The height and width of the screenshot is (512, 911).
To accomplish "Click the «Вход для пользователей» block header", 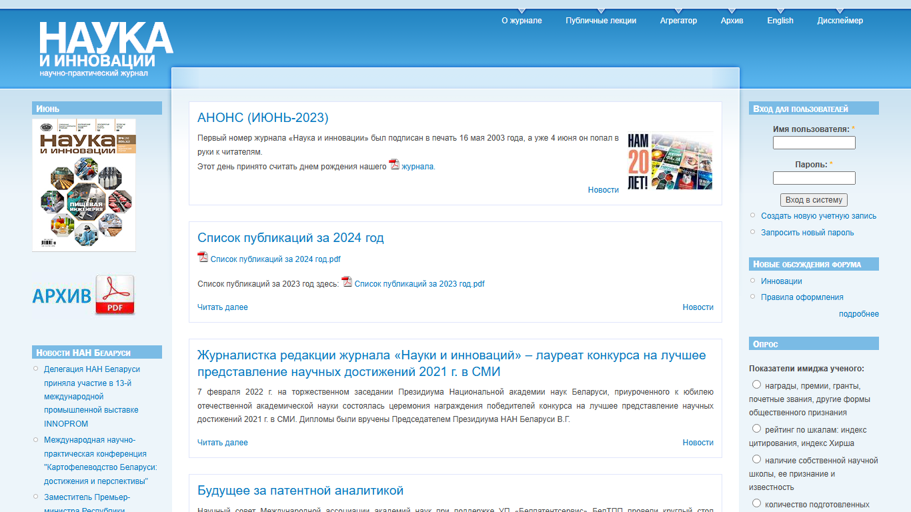I will click(814, 108).
